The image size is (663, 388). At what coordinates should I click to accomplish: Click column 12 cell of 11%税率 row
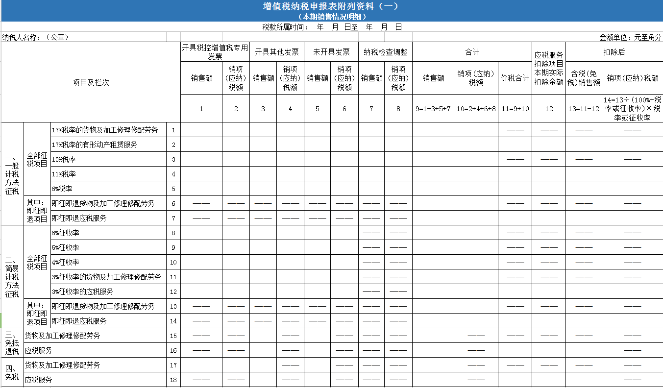point(549,174)
